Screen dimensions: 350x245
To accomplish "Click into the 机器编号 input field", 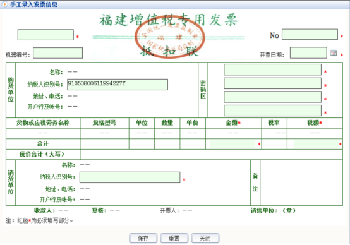I will coord(58,53).
